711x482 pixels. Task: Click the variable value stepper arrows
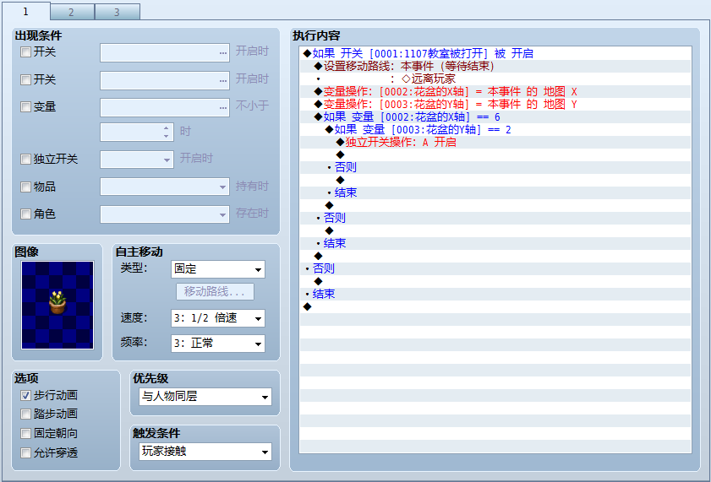tap(167, 133)
